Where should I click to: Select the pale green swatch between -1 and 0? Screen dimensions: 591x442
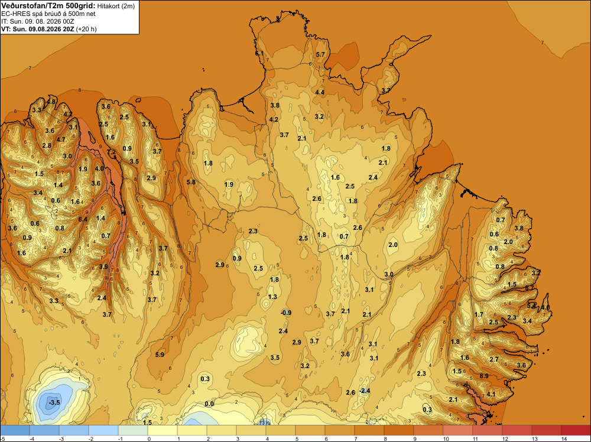[132, 430]
